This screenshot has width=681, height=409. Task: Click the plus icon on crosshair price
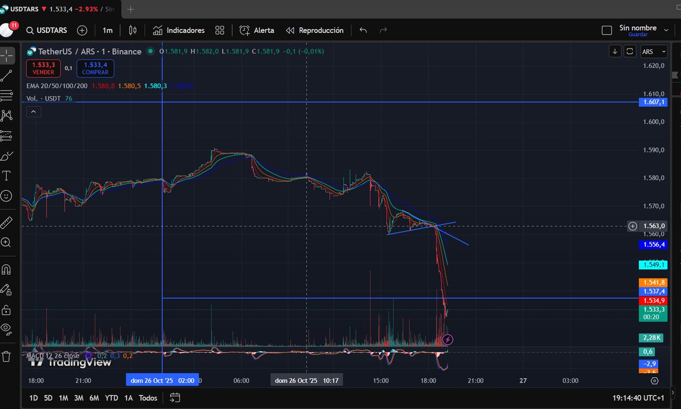click(633, 226)
